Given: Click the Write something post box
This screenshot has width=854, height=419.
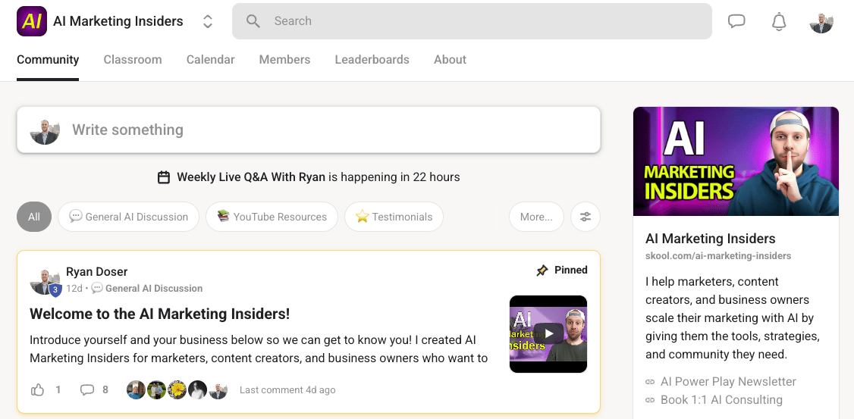Looking at the screenshot, I should point(309,130).
